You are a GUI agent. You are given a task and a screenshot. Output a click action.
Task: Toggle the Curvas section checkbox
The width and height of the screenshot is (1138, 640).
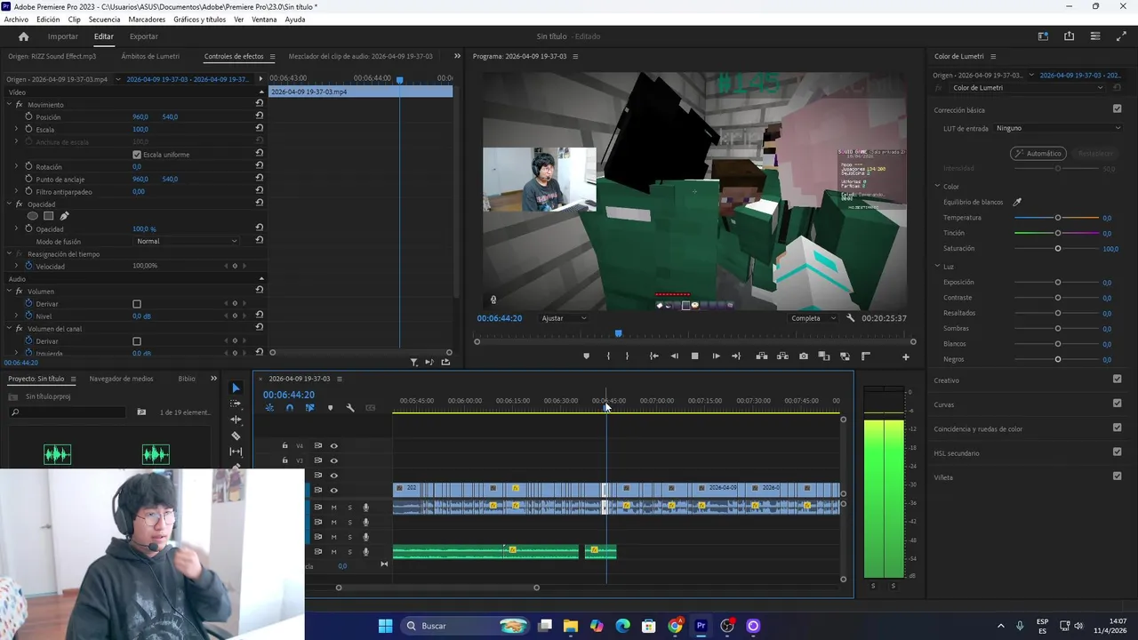click(x=1117, y=403)
